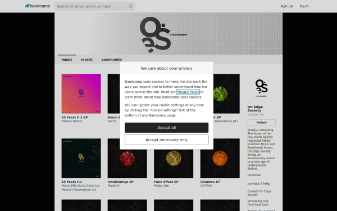Image resolution: width=337 pixels, height=211 pixels.
Task: Click the 'Various Artists' artist text
Action: click(72, 121)
